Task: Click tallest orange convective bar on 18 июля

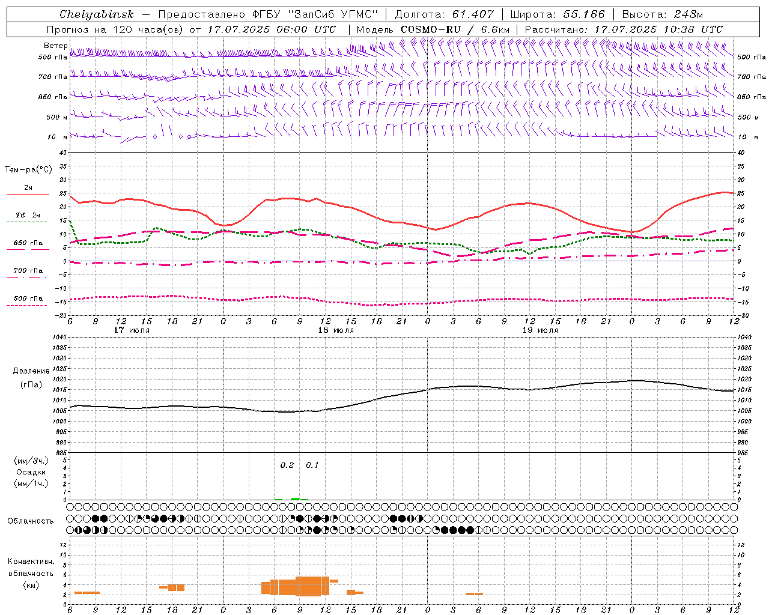Action: pos(312,586)
